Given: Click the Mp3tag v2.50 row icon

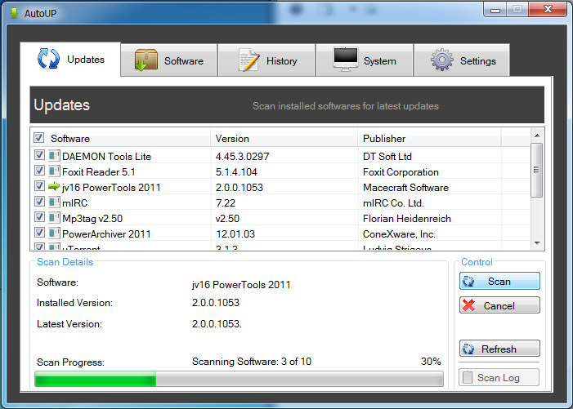Looking at the screenshot, I should (x=54, y=218).
